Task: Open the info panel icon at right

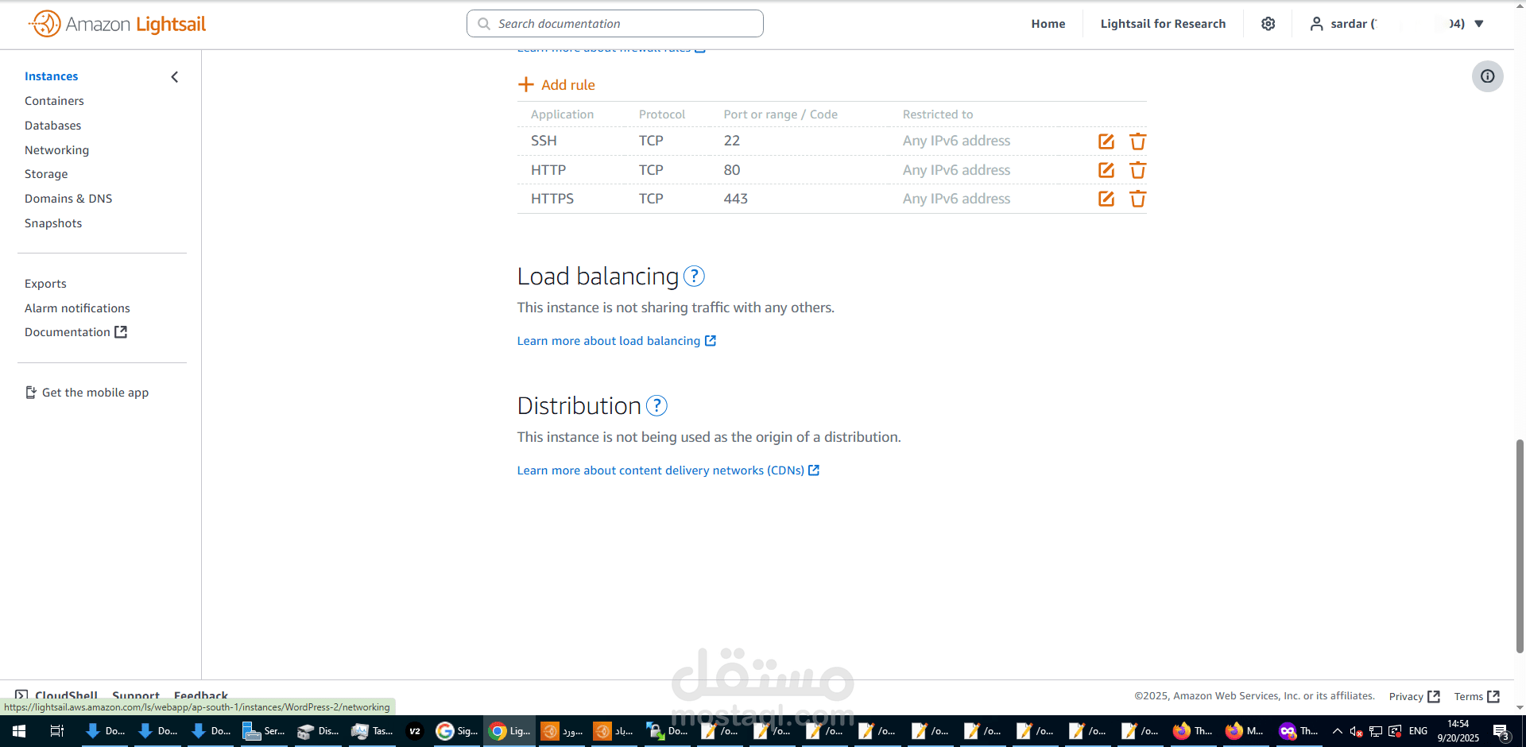Action: coord(1487,76)
